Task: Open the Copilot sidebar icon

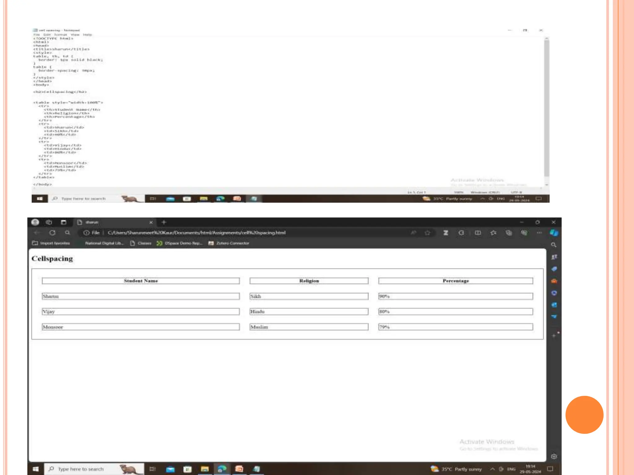Action: click(x=554, y=233)
